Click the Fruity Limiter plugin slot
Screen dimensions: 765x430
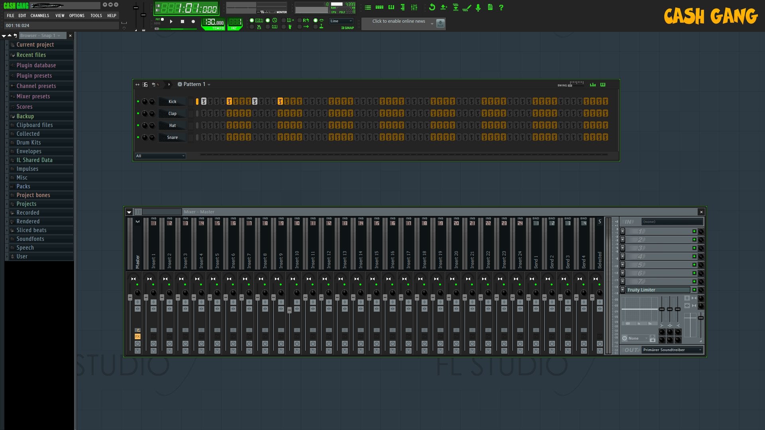point(657,290)
